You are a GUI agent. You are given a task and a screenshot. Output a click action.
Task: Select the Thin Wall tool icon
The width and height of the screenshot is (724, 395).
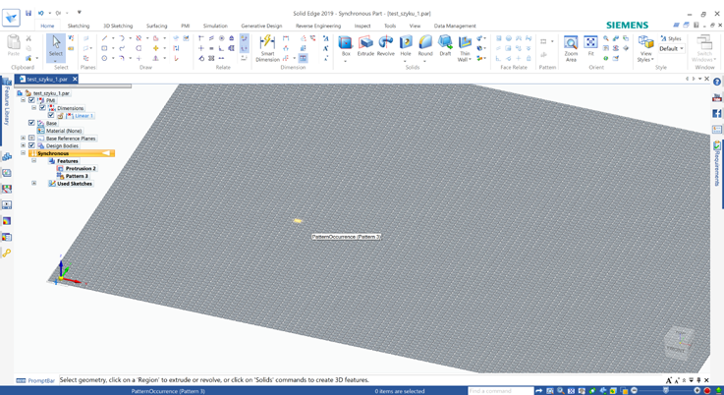pyautogui.click(x=465, y=42)
